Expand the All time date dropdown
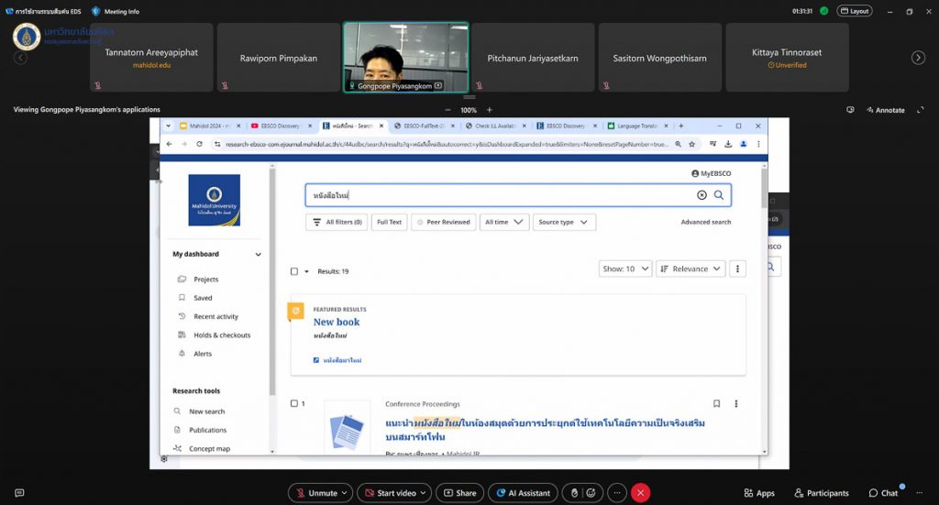This screenshot has height=505, width=939. (x=504, y=222)
